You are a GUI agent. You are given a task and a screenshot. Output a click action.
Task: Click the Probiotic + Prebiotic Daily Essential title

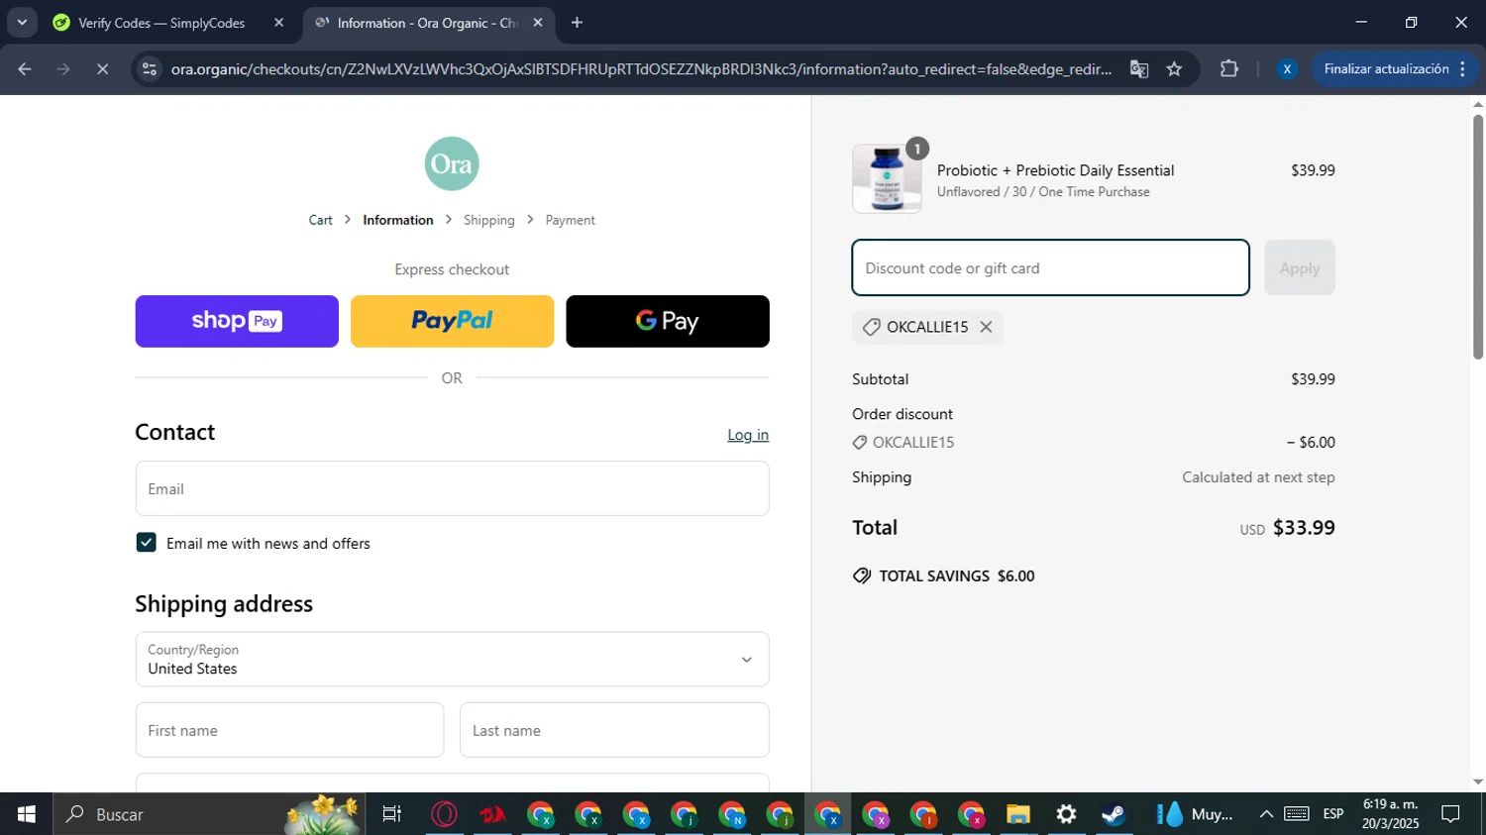click(x=1056, y=170)
